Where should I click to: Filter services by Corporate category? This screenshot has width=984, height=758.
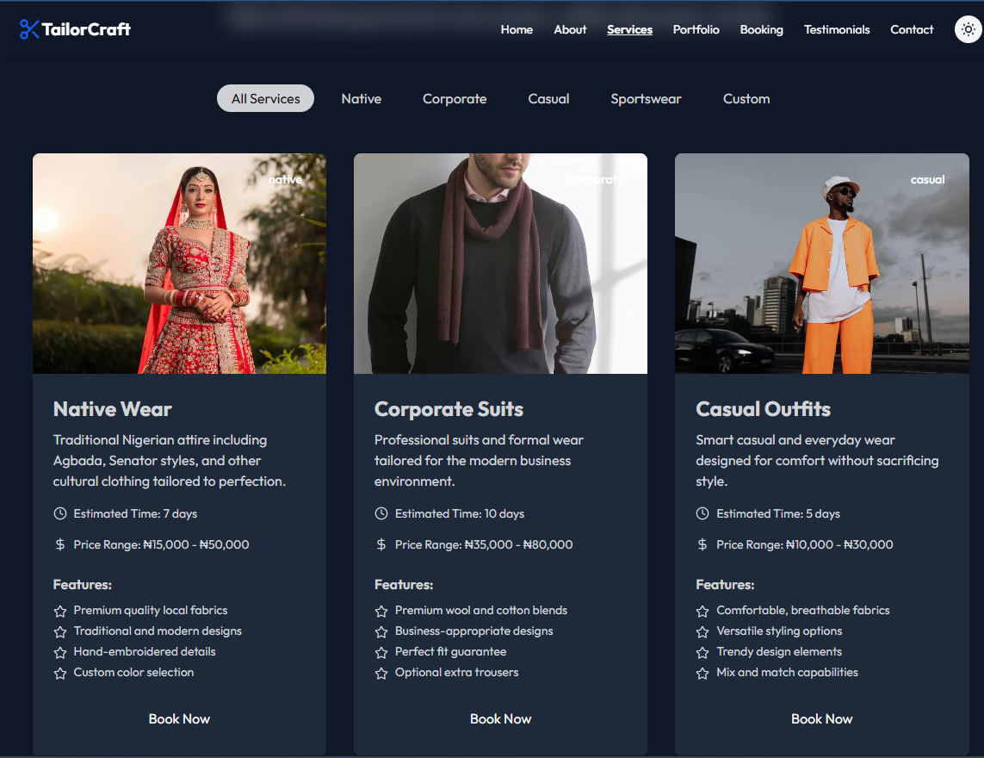pyautogui.click(x=455, y=98)
